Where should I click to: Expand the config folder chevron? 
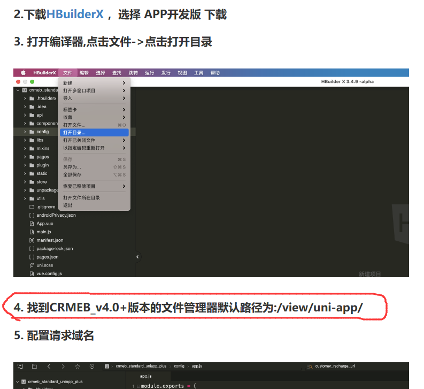pyautogui.click(x=25, y=132)
